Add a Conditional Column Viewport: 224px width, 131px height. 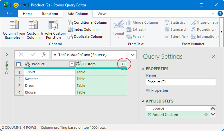(x=88, y=22)
